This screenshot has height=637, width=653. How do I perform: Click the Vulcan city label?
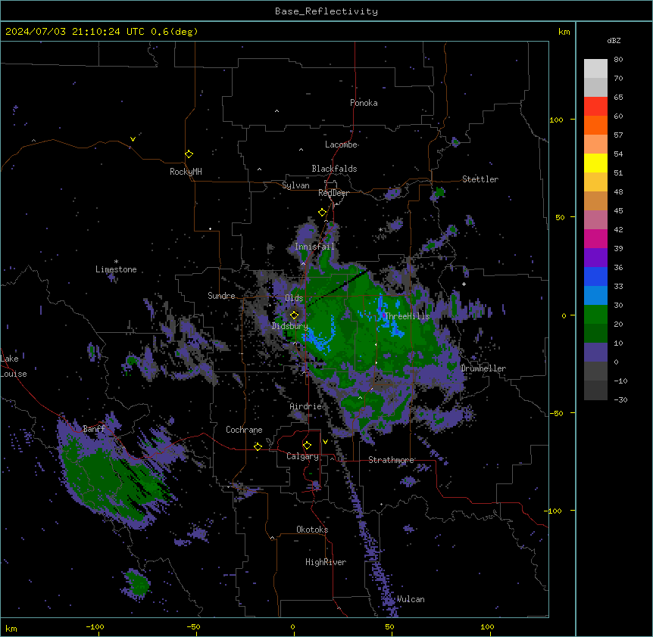411,599
